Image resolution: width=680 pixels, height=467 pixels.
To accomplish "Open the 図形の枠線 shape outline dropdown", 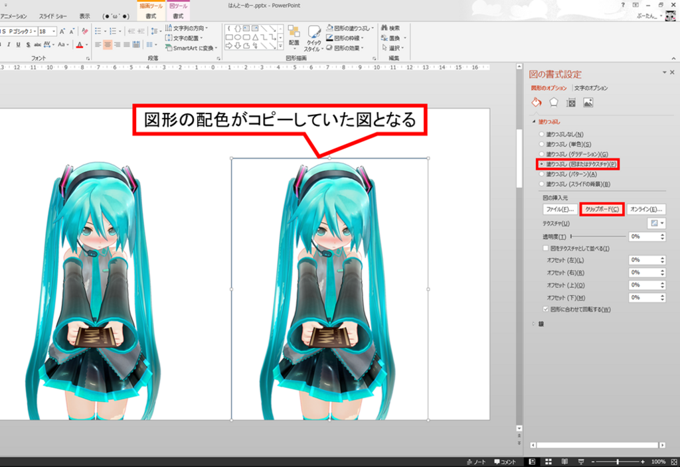I will coord(362,38).
